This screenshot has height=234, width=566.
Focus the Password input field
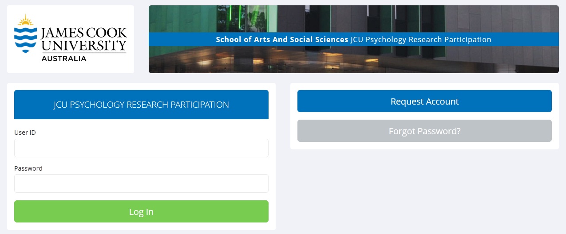(x=141, y=183)
